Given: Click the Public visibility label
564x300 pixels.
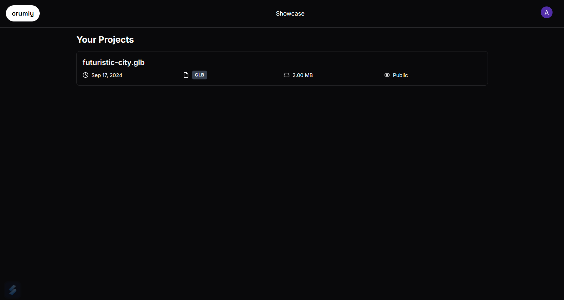Looking at the screenshot, I should pyautogui.click(x=400, y=75).
